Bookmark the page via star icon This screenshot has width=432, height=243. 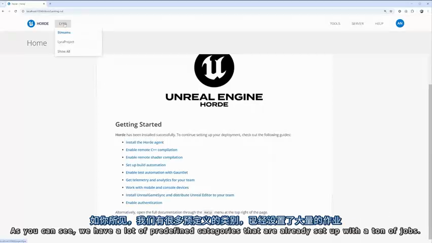point(390,11)
